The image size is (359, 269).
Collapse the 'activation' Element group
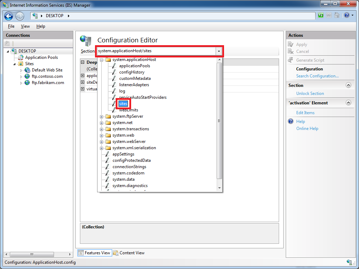pos(348,103)
